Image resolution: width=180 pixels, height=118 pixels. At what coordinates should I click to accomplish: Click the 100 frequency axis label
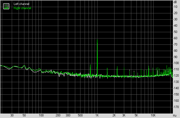(x=41, y=115)
